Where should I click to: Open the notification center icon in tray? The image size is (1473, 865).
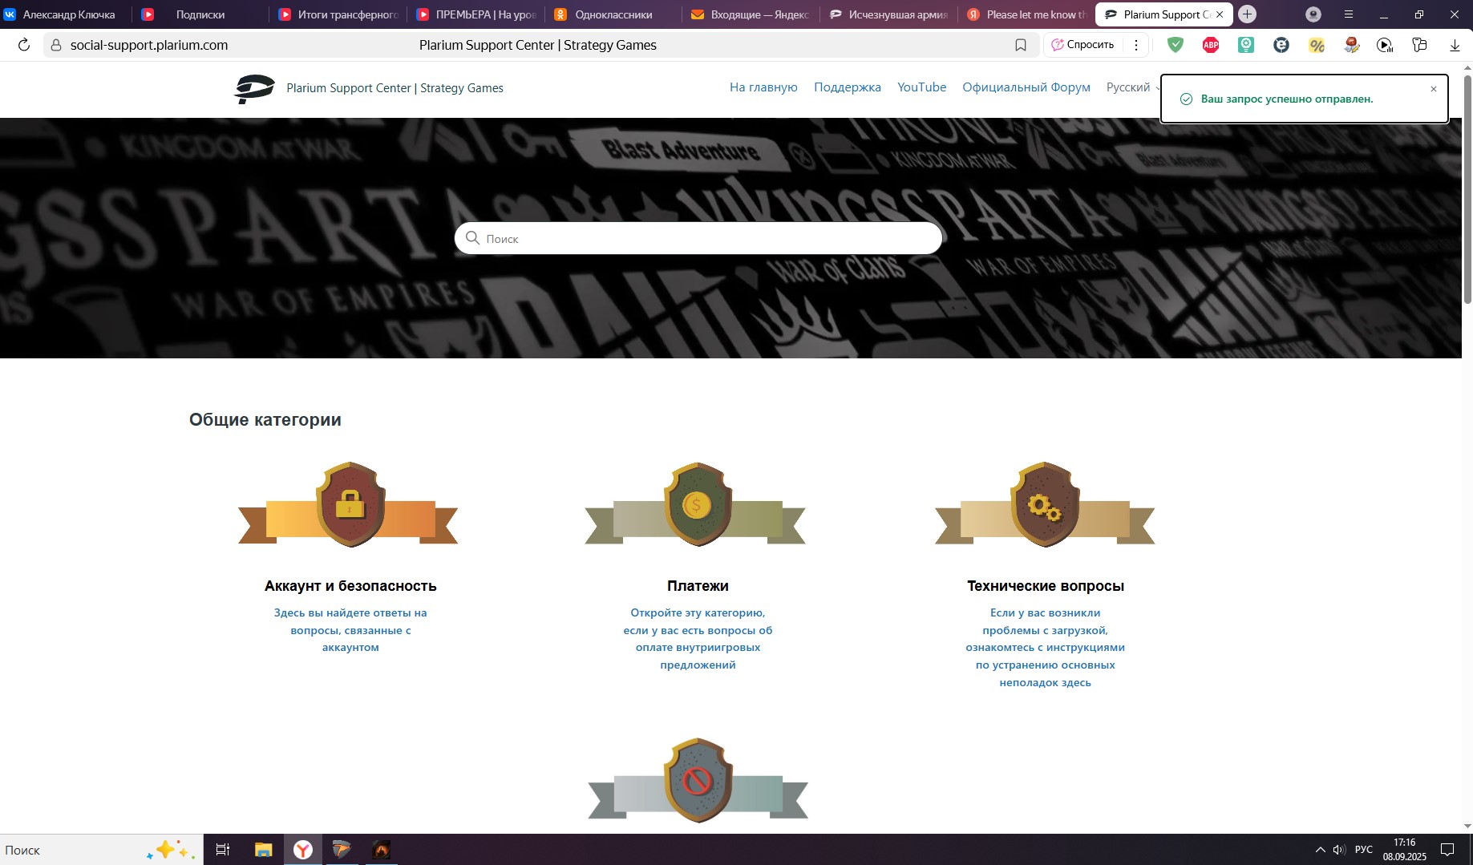[1447, 850]
